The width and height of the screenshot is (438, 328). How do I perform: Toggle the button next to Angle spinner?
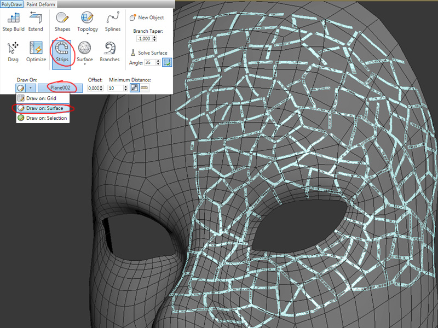168,62
